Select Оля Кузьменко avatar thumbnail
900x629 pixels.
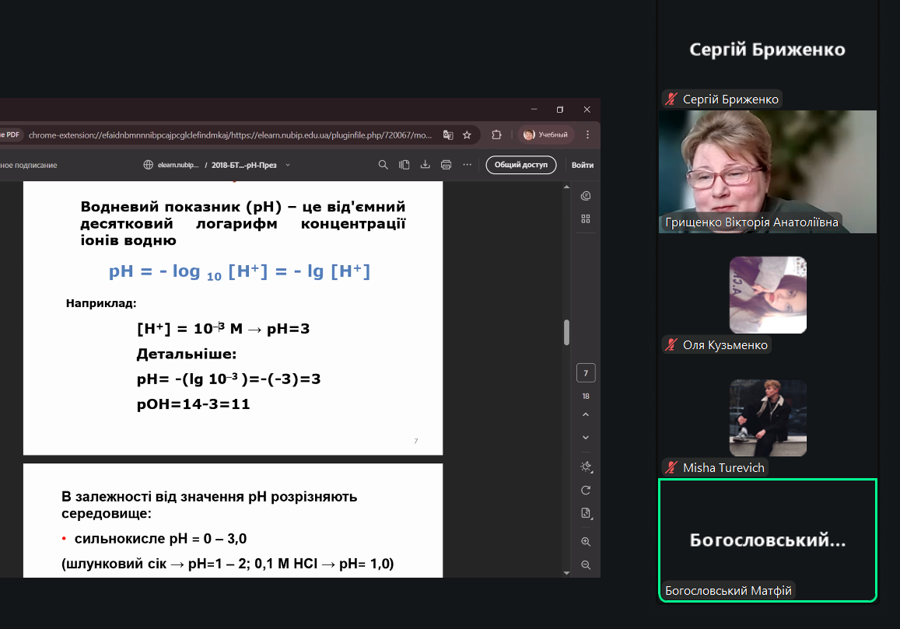tap(768, 295)
